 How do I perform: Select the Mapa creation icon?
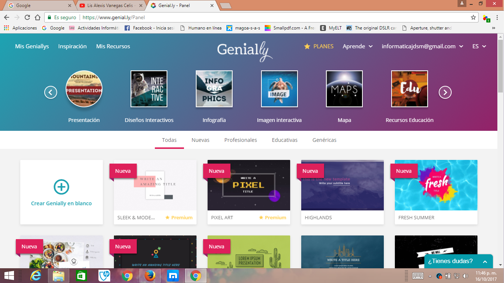click(344, 88)
